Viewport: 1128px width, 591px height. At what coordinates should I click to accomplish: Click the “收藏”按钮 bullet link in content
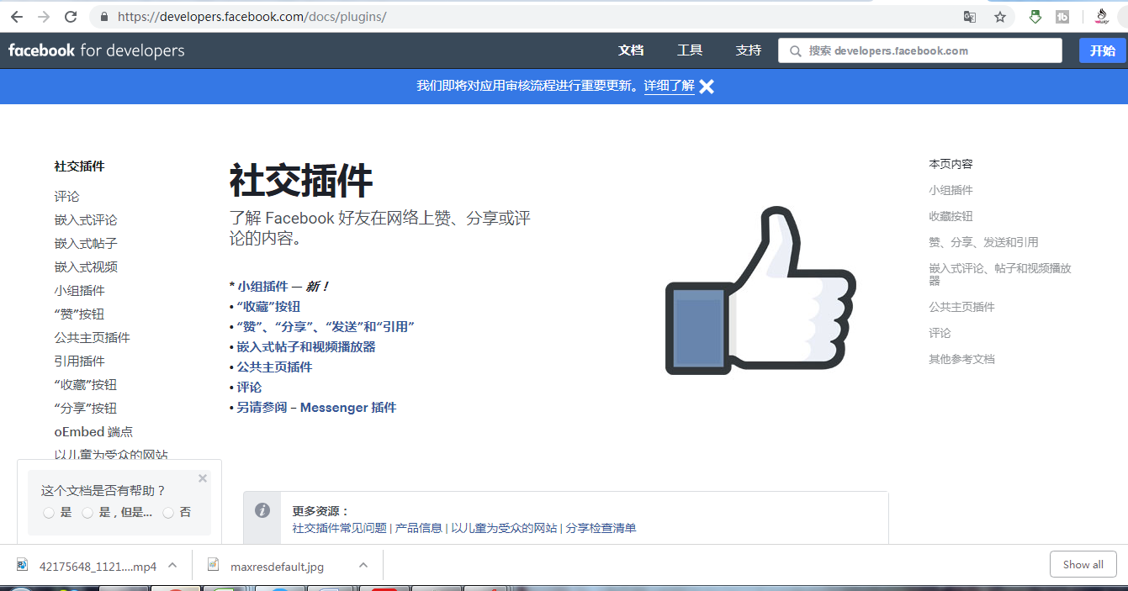tap(268, 306)
